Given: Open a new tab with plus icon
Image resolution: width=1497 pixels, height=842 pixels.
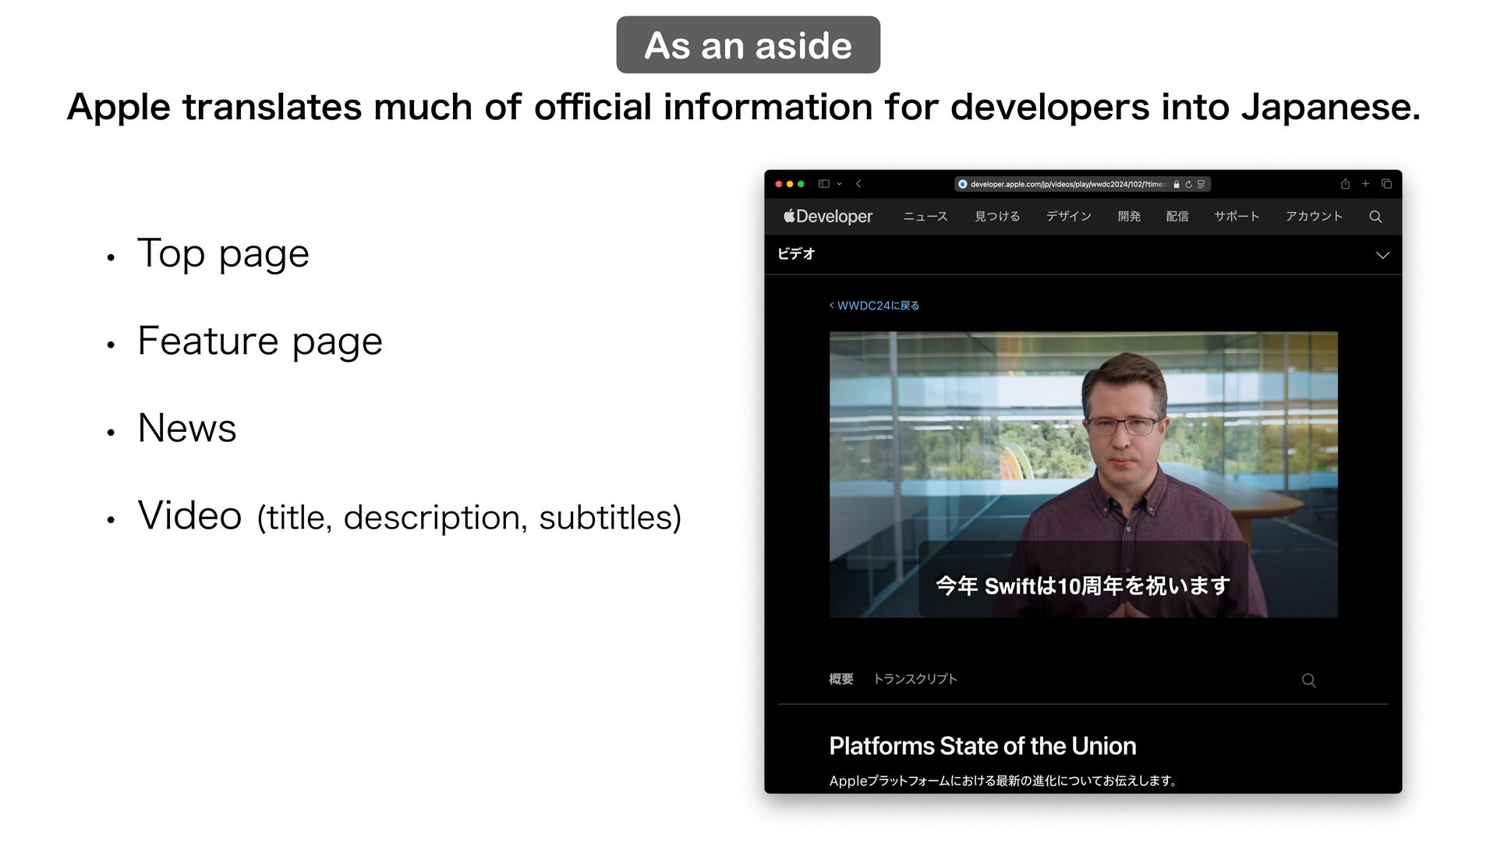Looking at the screenshot, I should coord(1365,184).
